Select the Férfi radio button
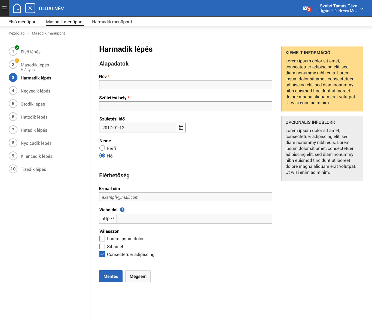The image size is (372, 323). tap(102, 148)
